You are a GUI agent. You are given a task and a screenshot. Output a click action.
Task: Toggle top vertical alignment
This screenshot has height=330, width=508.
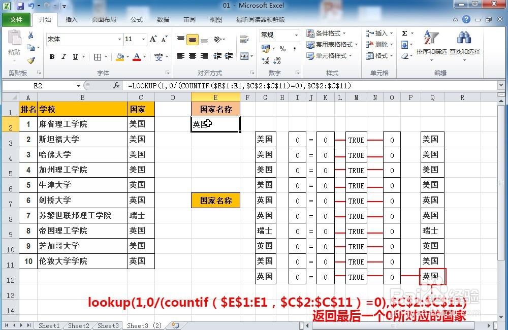[x=181, y=40]
